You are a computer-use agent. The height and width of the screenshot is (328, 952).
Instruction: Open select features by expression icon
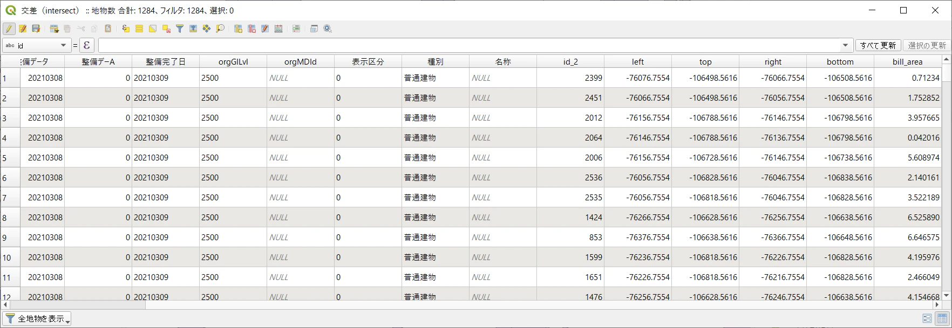(126, 29)
